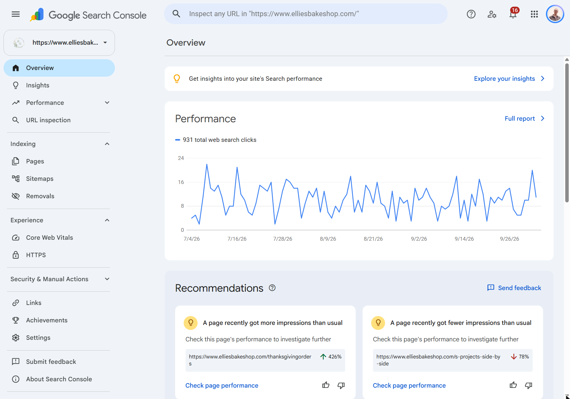Open notifications bell with 16 alerts
The height and width of the screenshot is (399, 570).
click(513, 14)
